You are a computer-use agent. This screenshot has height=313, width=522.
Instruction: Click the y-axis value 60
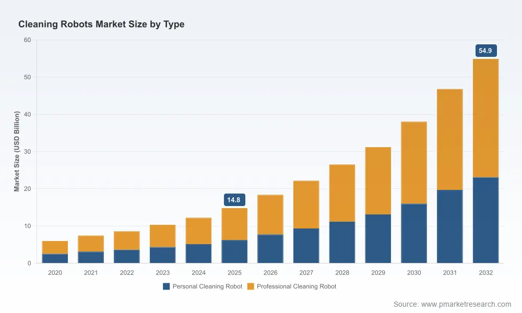(x=27, y=40)
